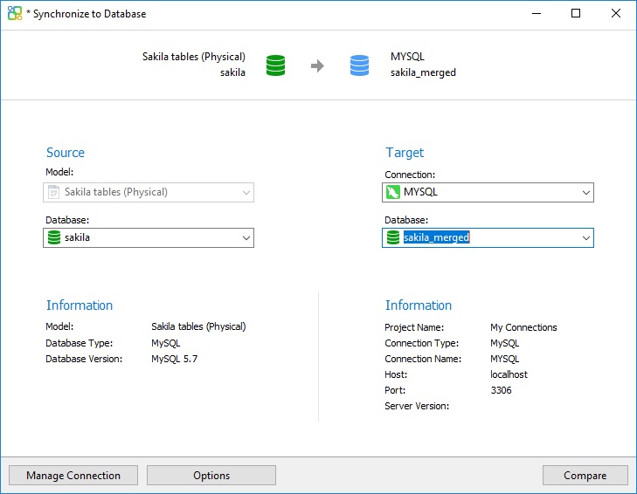Click the highlighted sakila_merged text field
Image resolution: width=637 pixels, height=494 pixels.
[437, 237]
